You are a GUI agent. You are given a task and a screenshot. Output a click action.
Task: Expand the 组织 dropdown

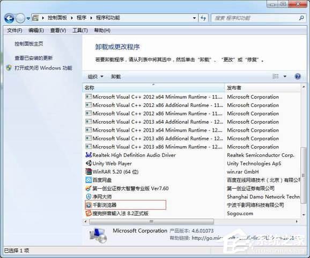[x=95, y=76]
